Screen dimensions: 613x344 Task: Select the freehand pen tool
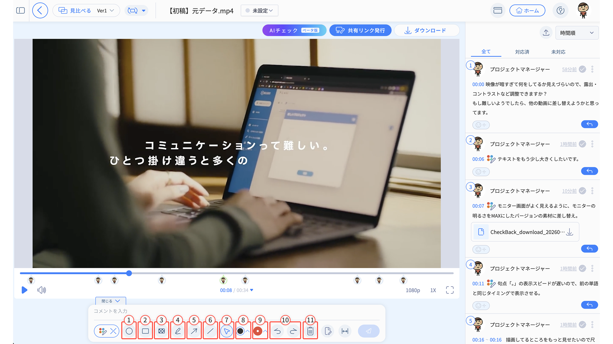pyautogui.click(x=178, y=331)
